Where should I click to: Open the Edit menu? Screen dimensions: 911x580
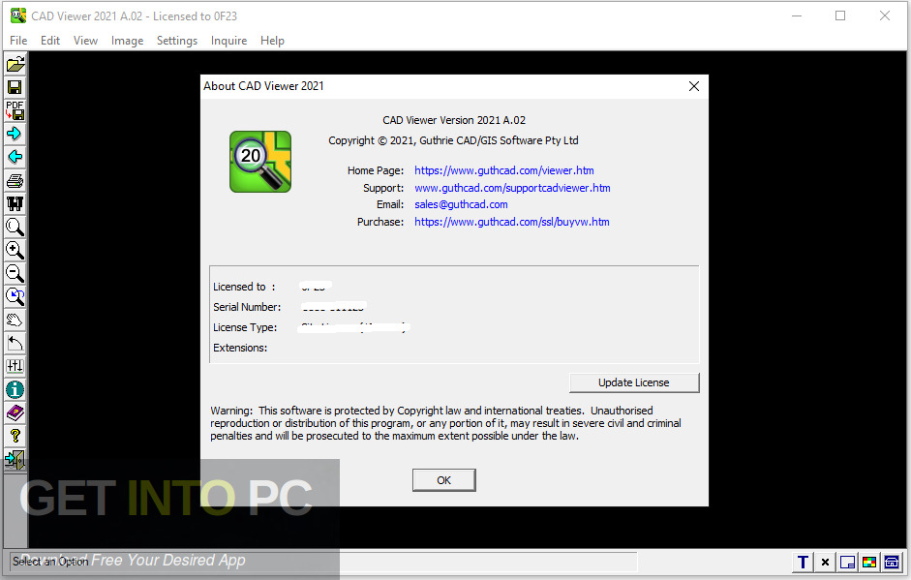click(x=50, y=41)
